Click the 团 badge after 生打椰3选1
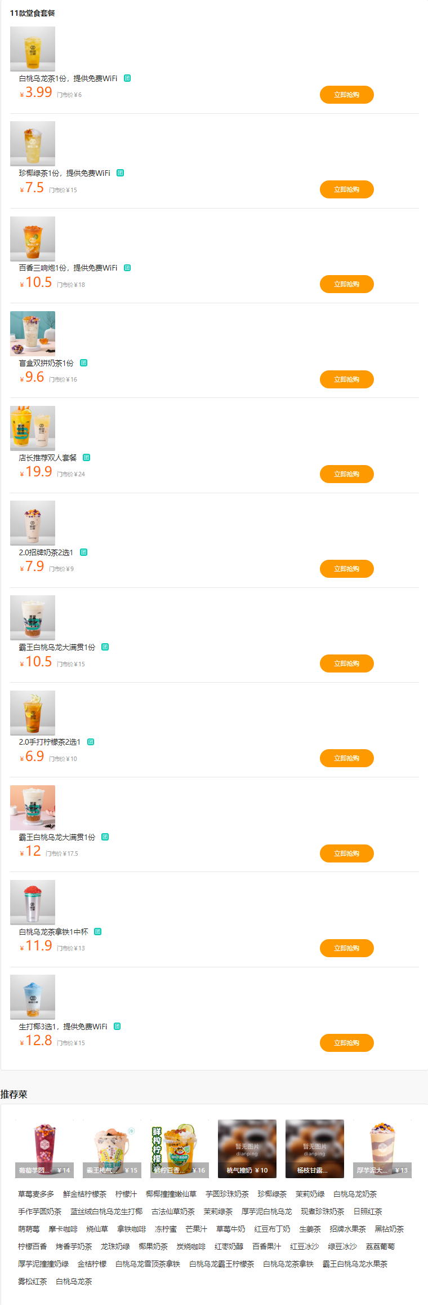Image resolution: width=428 pixels, height=1305 pixels. pos(117,1027)
